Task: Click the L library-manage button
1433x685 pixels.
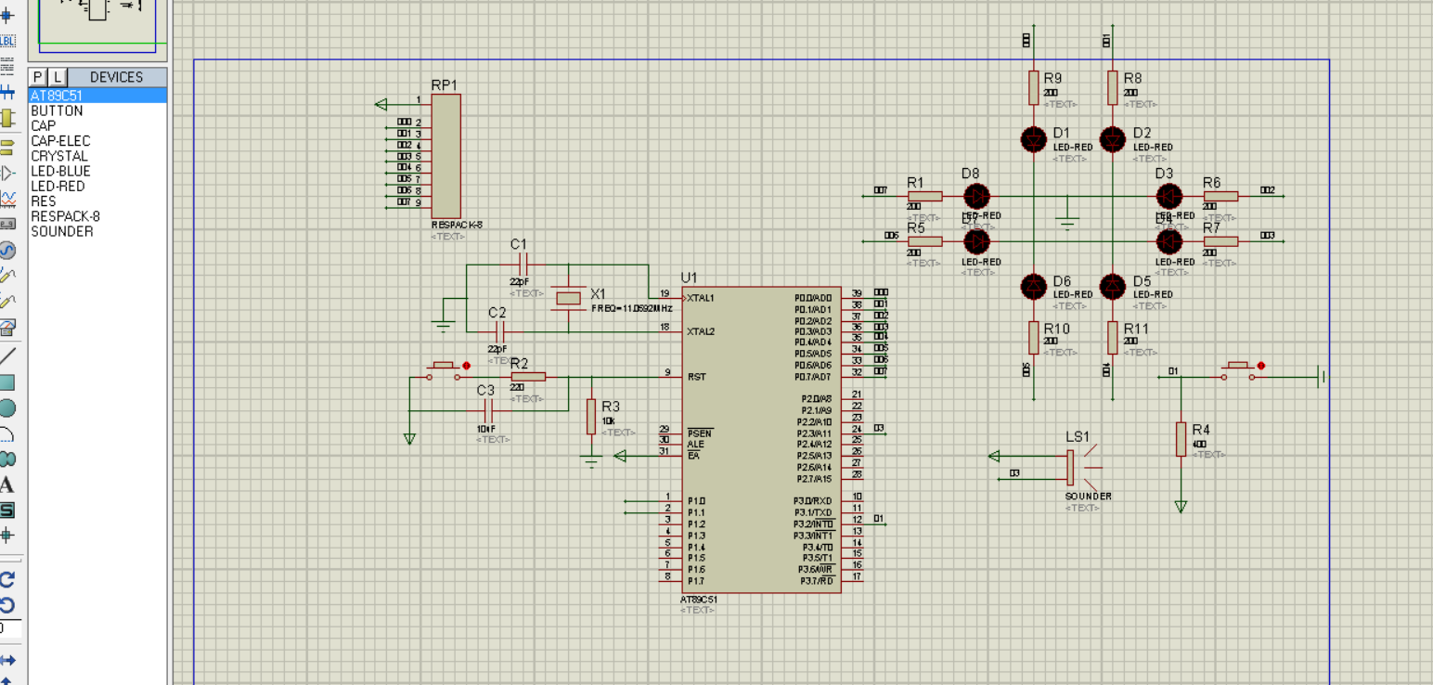Action: [58, 77]
